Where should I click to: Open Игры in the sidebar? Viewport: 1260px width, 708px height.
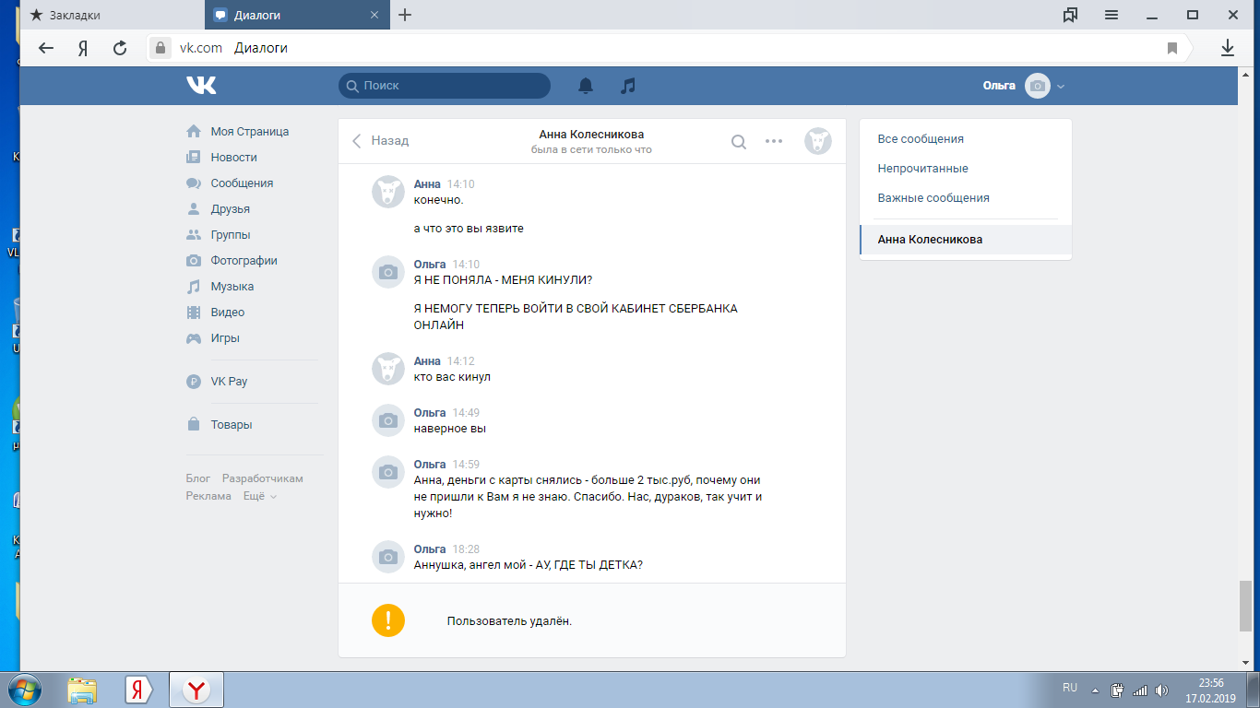click(225, 338)
